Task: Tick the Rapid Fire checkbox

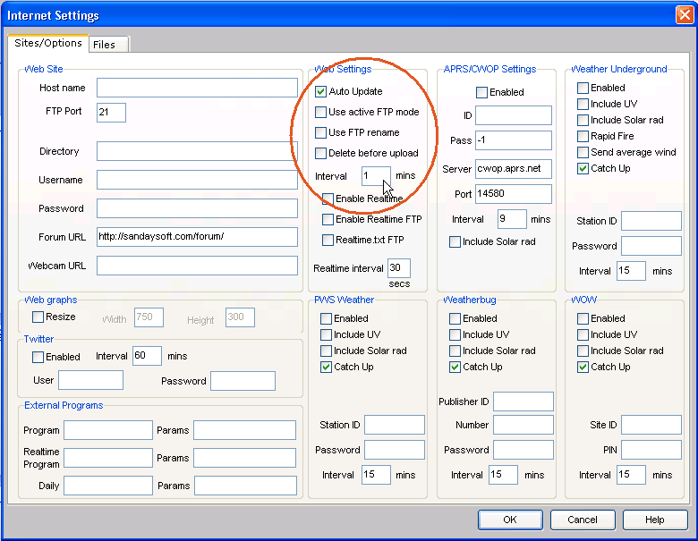Action: (583, 136)
